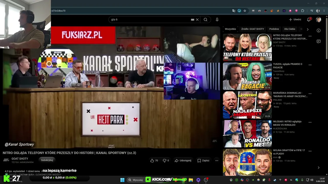Click the Zapisz save button
The image size is (328, 184).
[203, 160]
